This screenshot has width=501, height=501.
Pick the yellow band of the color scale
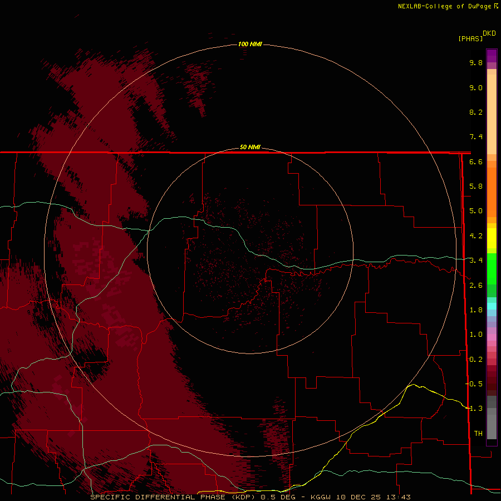(x=492, y=238)
